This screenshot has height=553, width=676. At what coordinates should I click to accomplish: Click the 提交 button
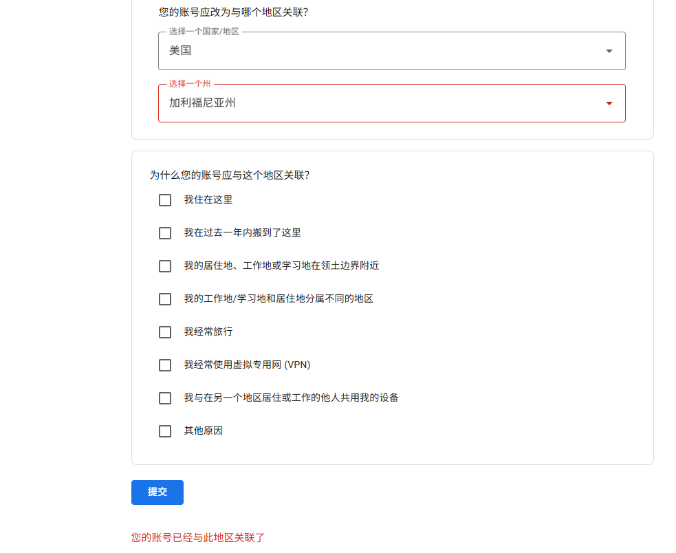pyautogui.click(x=157, y=492)
